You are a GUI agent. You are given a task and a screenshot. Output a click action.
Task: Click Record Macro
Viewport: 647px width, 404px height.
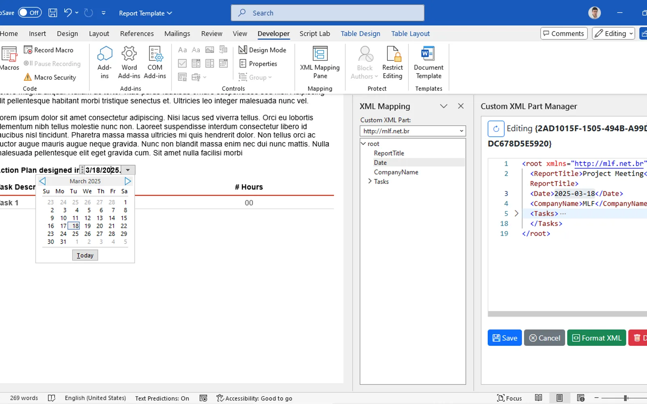click(49, 50)
